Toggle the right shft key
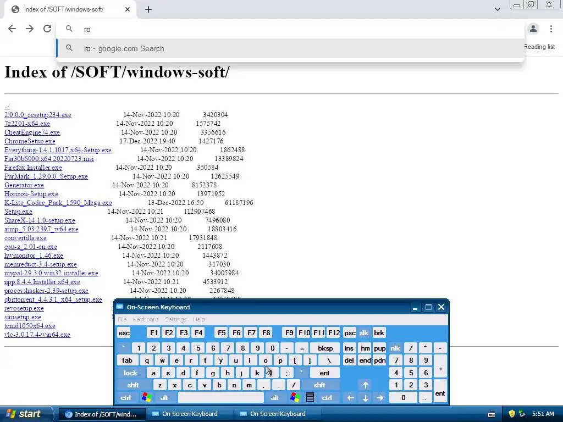The height and width of the screenshot is (422, 563). (x=319, y=385)
